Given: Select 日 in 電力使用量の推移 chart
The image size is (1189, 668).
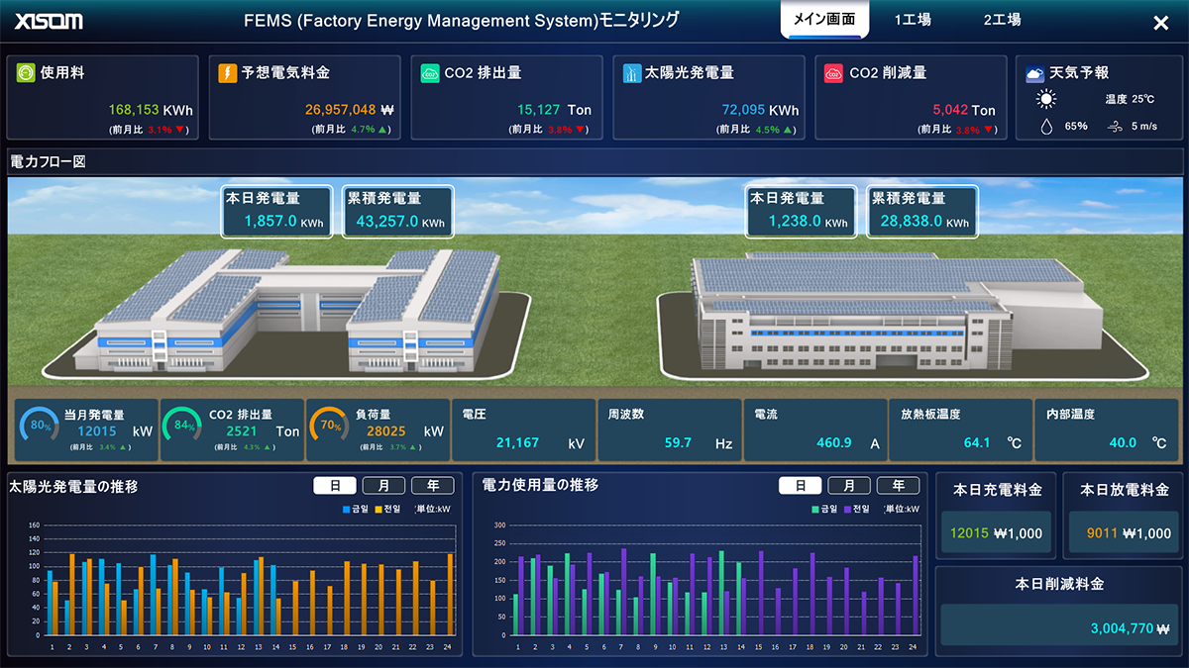Looking at the screenshot, I should tap(800, 486).
